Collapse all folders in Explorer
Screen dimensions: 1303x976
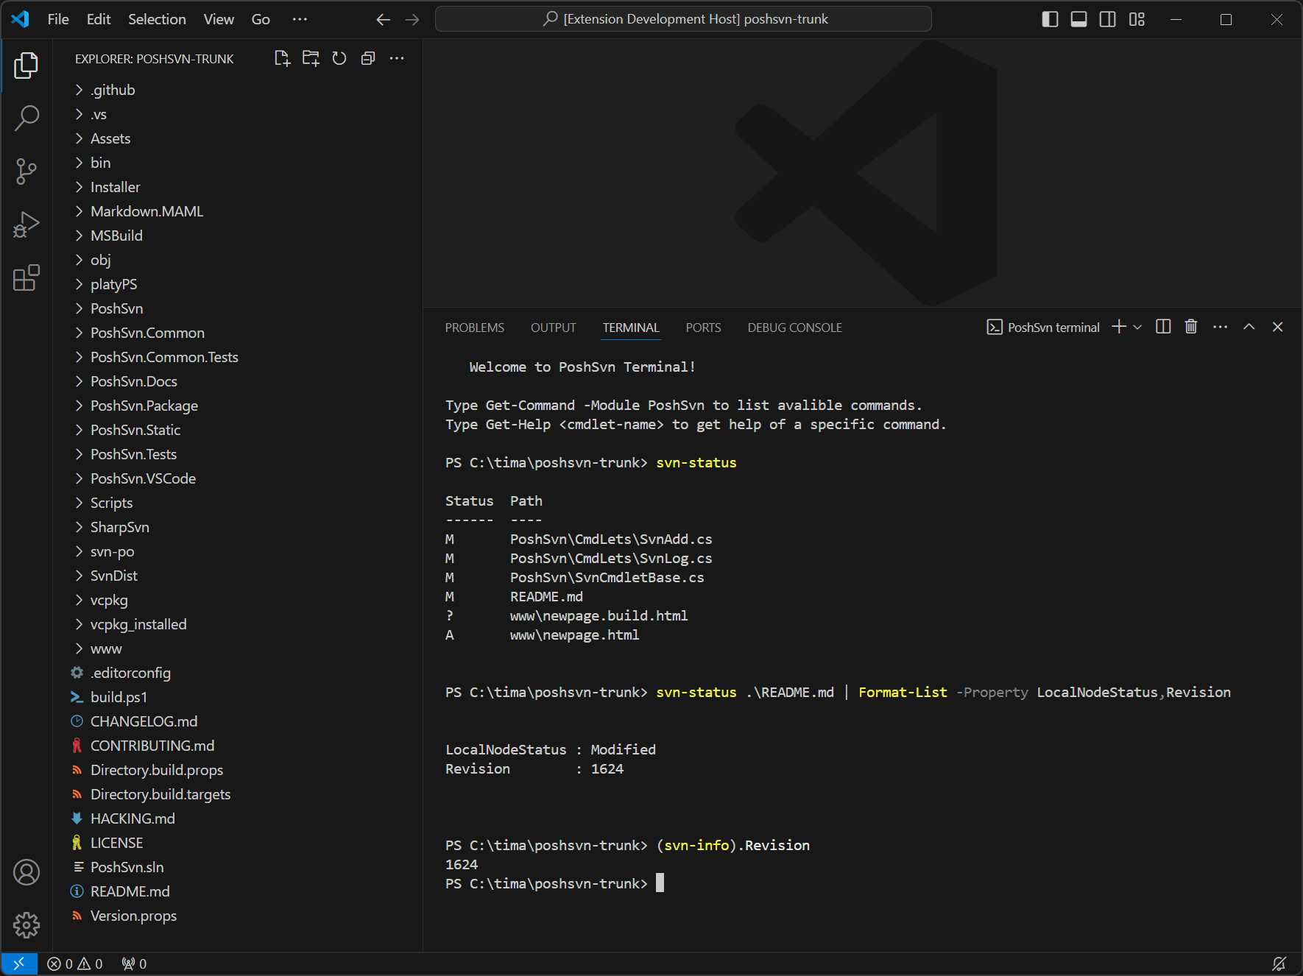point(368,58)
